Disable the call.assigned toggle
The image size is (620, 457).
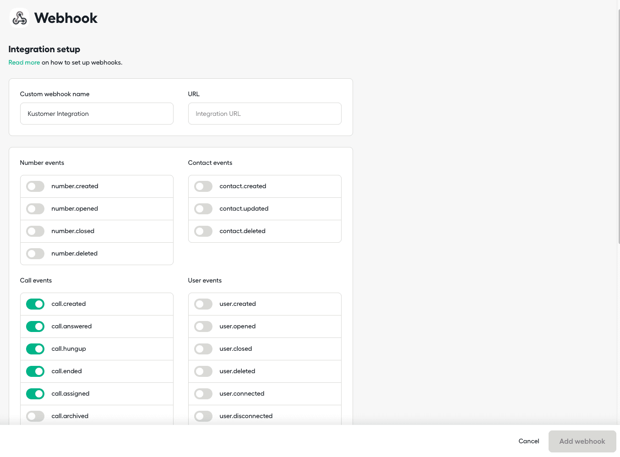pyautogui.click(x=35, y=394)
